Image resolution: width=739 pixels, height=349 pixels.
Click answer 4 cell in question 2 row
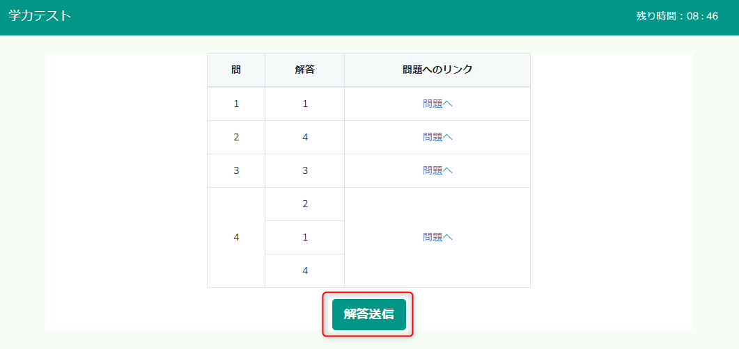coord(305,138)
